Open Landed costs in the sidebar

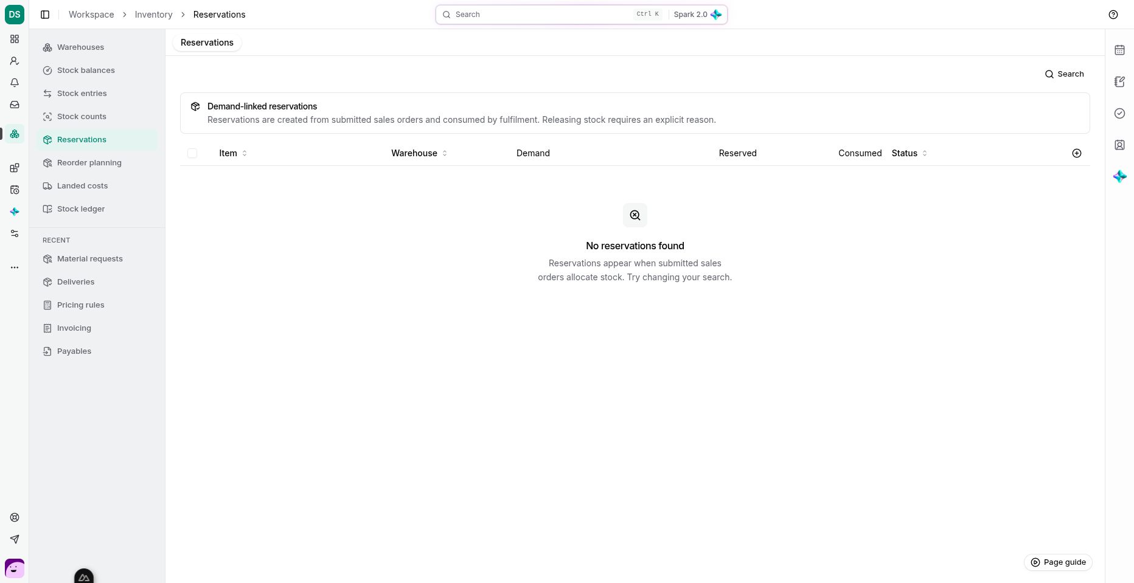click(97, 186)
